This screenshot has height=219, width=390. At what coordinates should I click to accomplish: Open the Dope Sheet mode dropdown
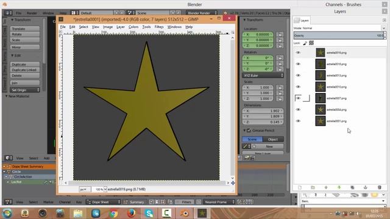pos(104,202)
